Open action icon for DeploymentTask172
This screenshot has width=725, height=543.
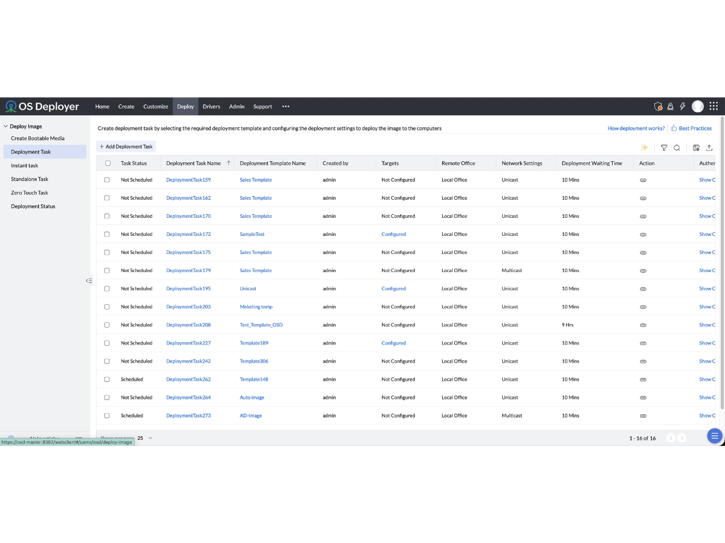[643, 234]
